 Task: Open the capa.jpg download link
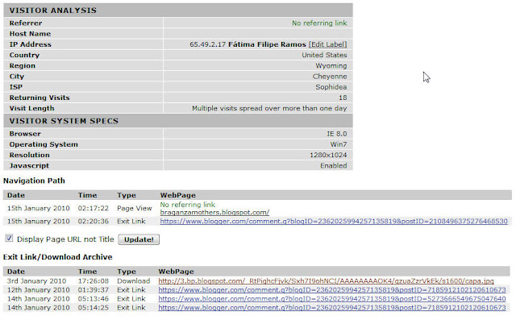coord(326,281)
